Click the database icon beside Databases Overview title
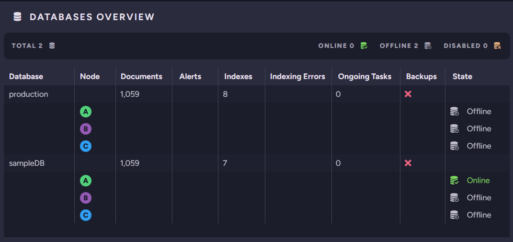Viewport: 513px width, 242px height. tap(17, 17)
